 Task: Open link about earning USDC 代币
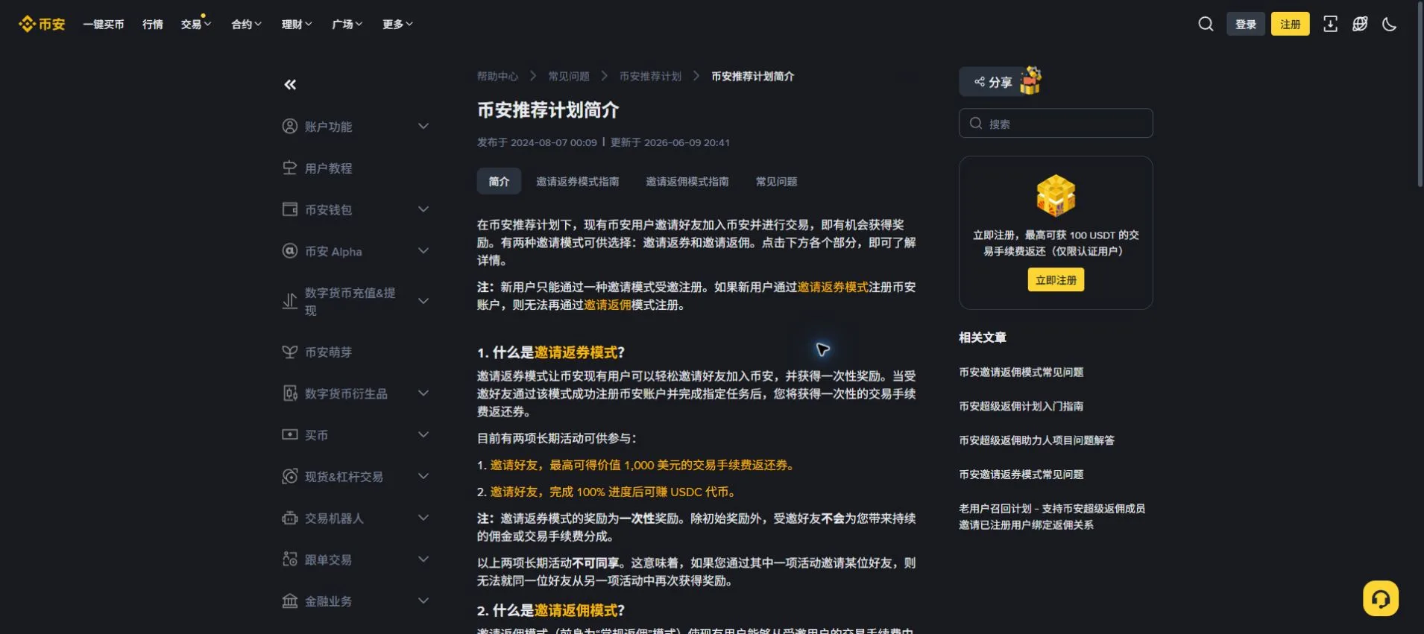(615, 492)
